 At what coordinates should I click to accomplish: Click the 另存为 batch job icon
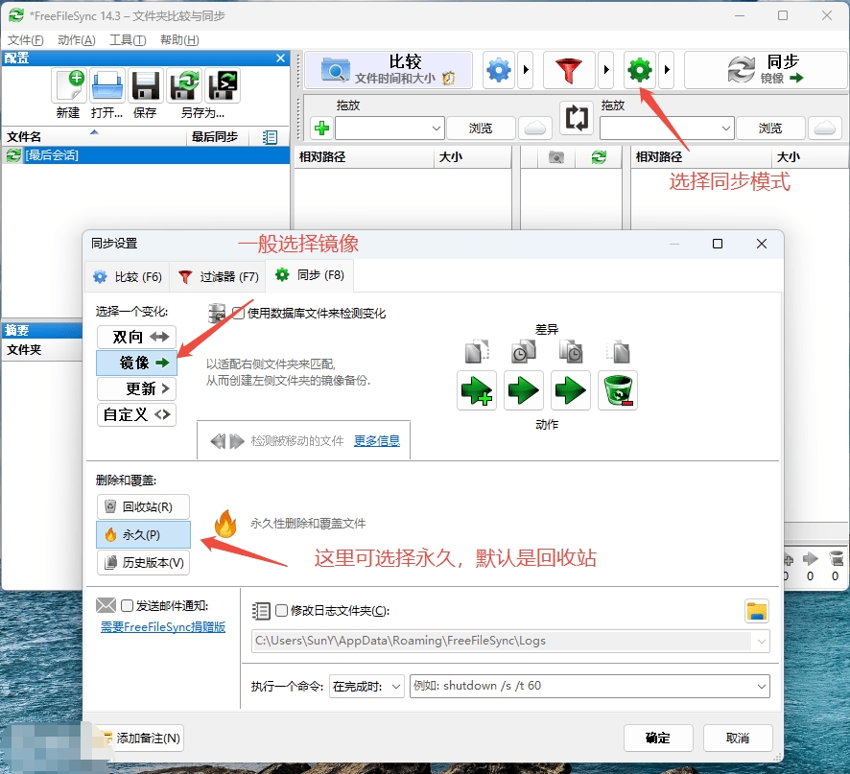[223, 86]
